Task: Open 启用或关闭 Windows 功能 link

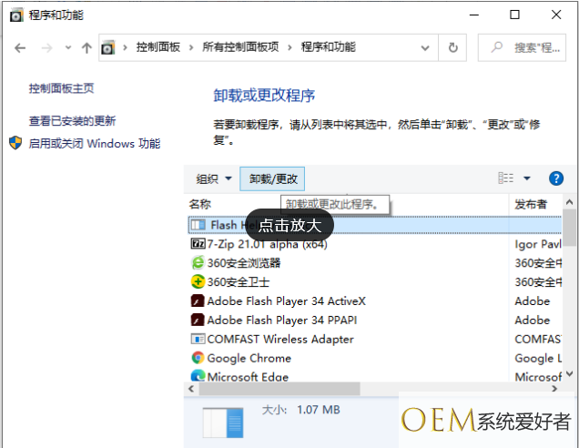Action: [x=94, y=143]
